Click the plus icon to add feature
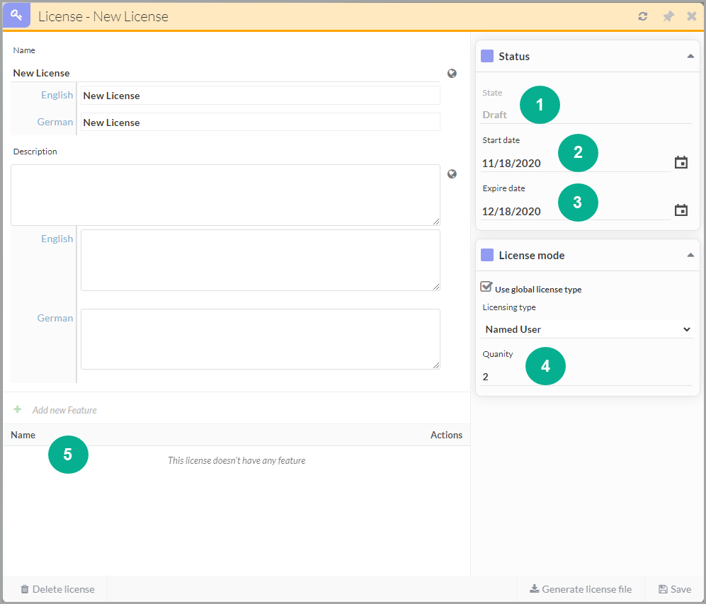The height and width of the screenshot is (604, 706). (x=18, y=409)
